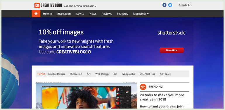Select the Web Design topic
The width and height of the screenshot is (225, 110).
(102, 74)
